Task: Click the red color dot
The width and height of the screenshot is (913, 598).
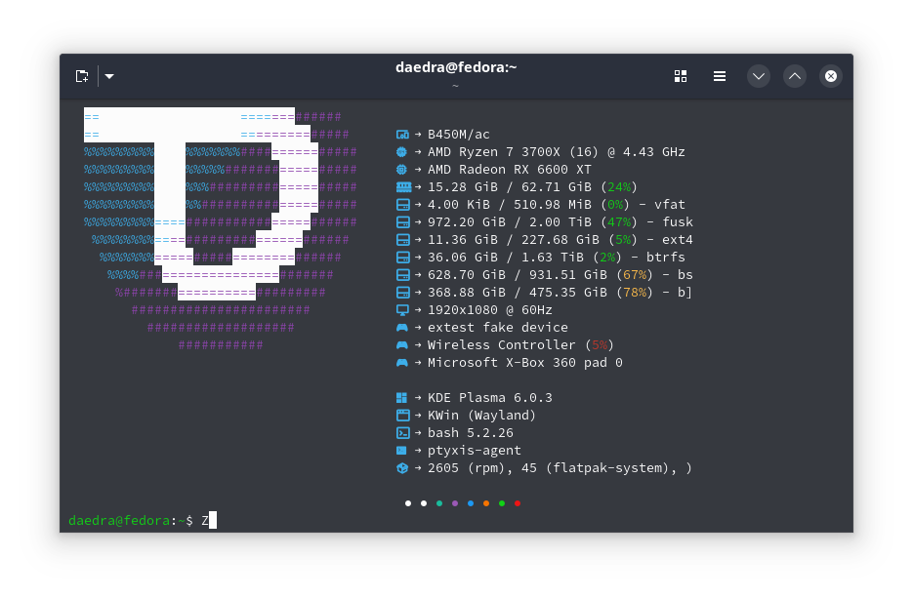Action: (518, 503)
